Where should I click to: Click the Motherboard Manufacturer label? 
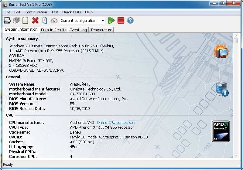pyautogui.click(x=35, y=89)
